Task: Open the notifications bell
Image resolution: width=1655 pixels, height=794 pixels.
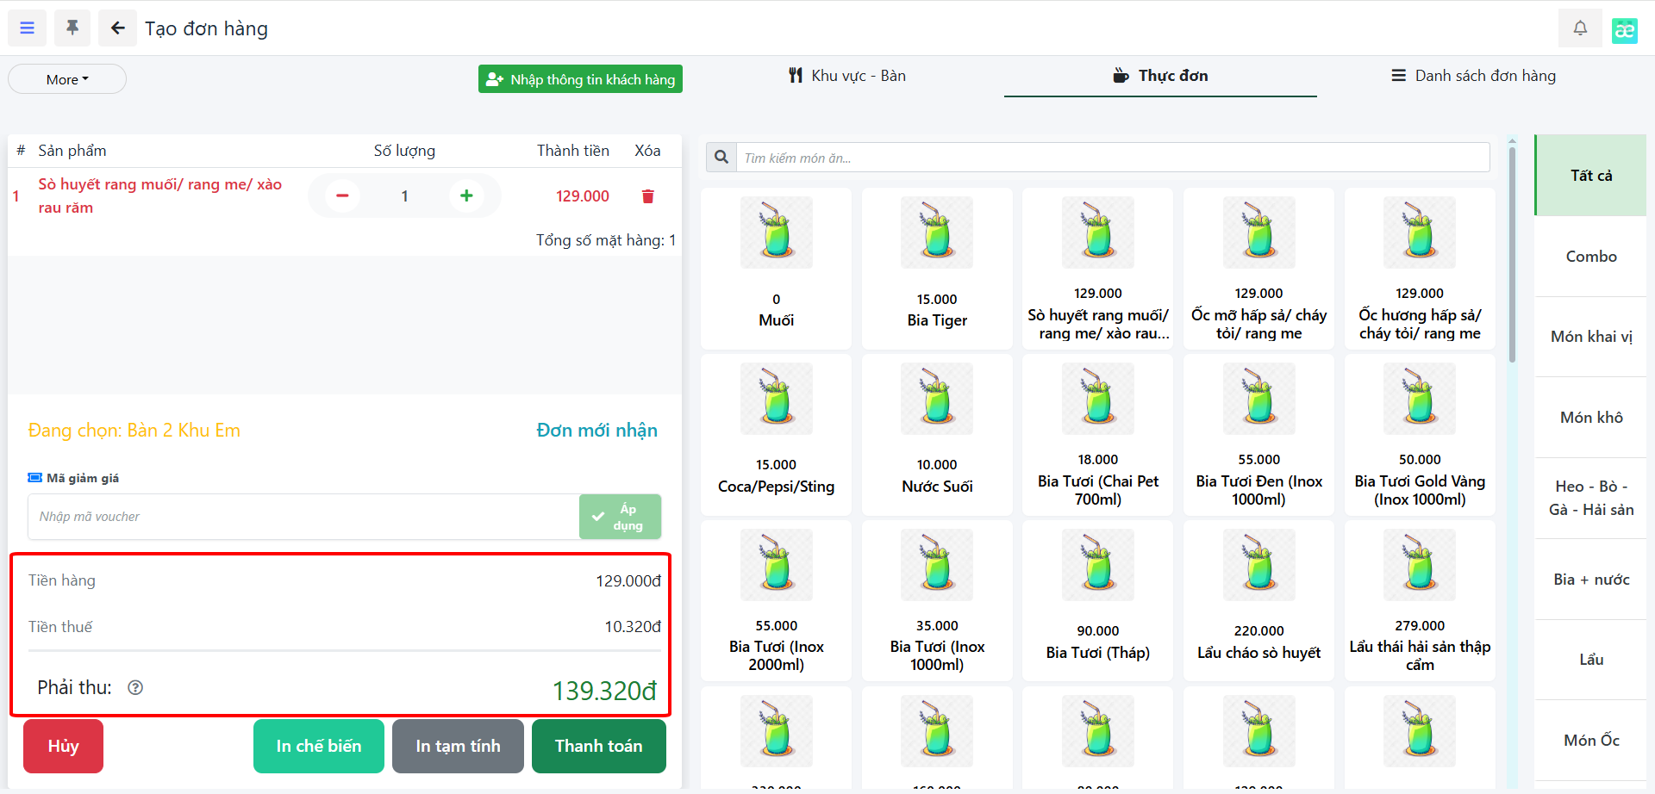Action: point(1579,28)
